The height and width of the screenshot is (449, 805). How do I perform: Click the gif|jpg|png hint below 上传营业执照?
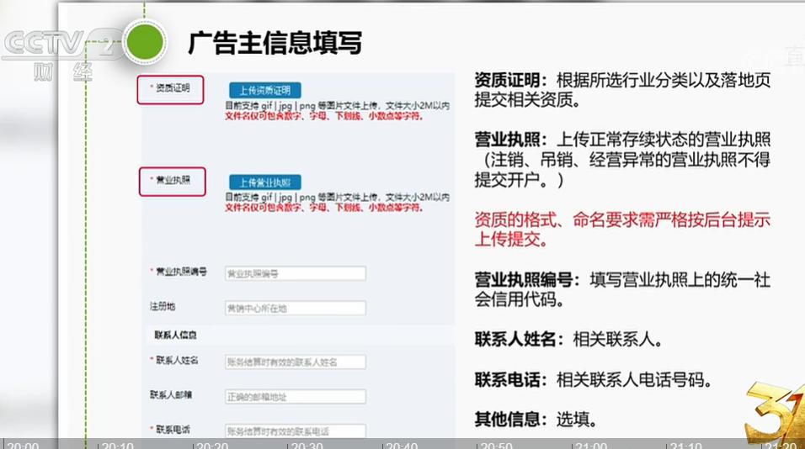(338, 198)
